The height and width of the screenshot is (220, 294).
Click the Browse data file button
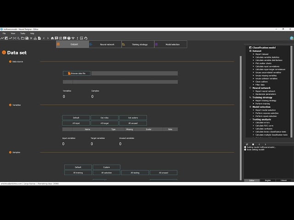[x=77, y=73]
